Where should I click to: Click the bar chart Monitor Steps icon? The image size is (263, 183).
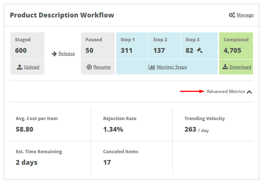[152, 67]
